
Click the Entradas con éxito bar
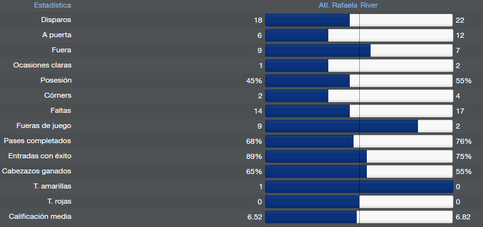point(359,156)
